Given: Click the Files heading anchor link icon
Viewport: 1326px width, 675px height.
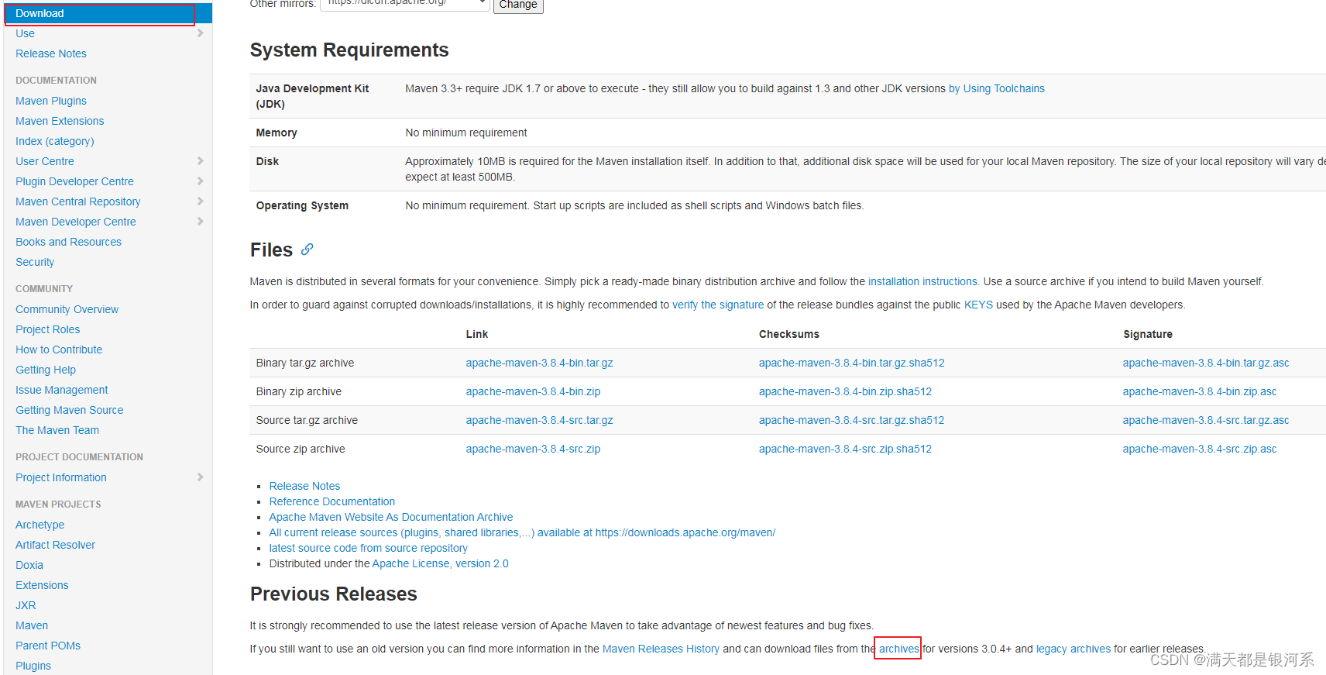Looking at the screenshot, I should [307, 250].
